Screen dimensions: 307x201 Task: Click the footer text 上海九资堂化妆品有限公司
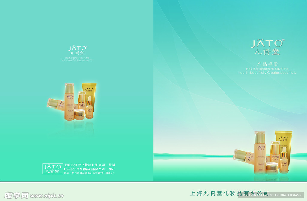[x=229, y=194]
